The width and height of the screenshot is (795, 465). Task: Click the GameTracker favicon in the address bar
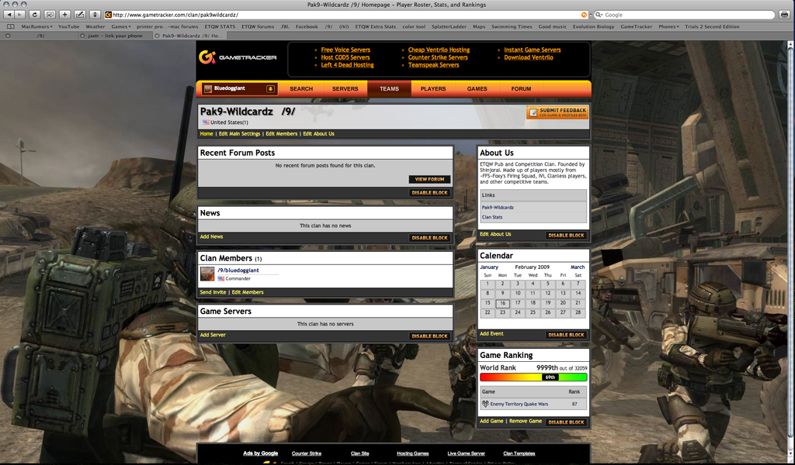108,15
